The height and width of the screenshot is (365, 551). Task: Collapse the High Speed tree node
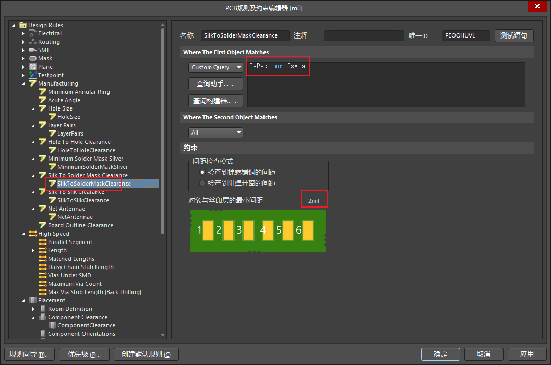[23, 234]
